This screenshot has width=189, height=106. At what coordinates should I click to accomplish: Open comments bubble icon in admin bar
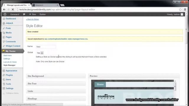point(24,14)
